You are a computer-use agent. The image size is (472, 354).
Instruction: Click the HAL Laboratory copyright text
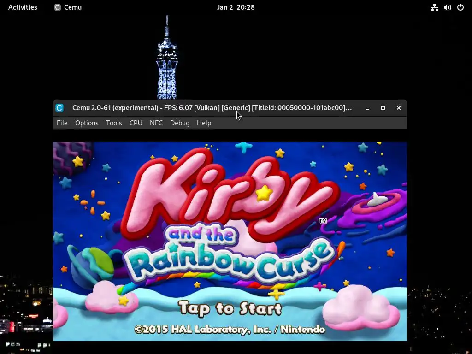tap(230, 329)
